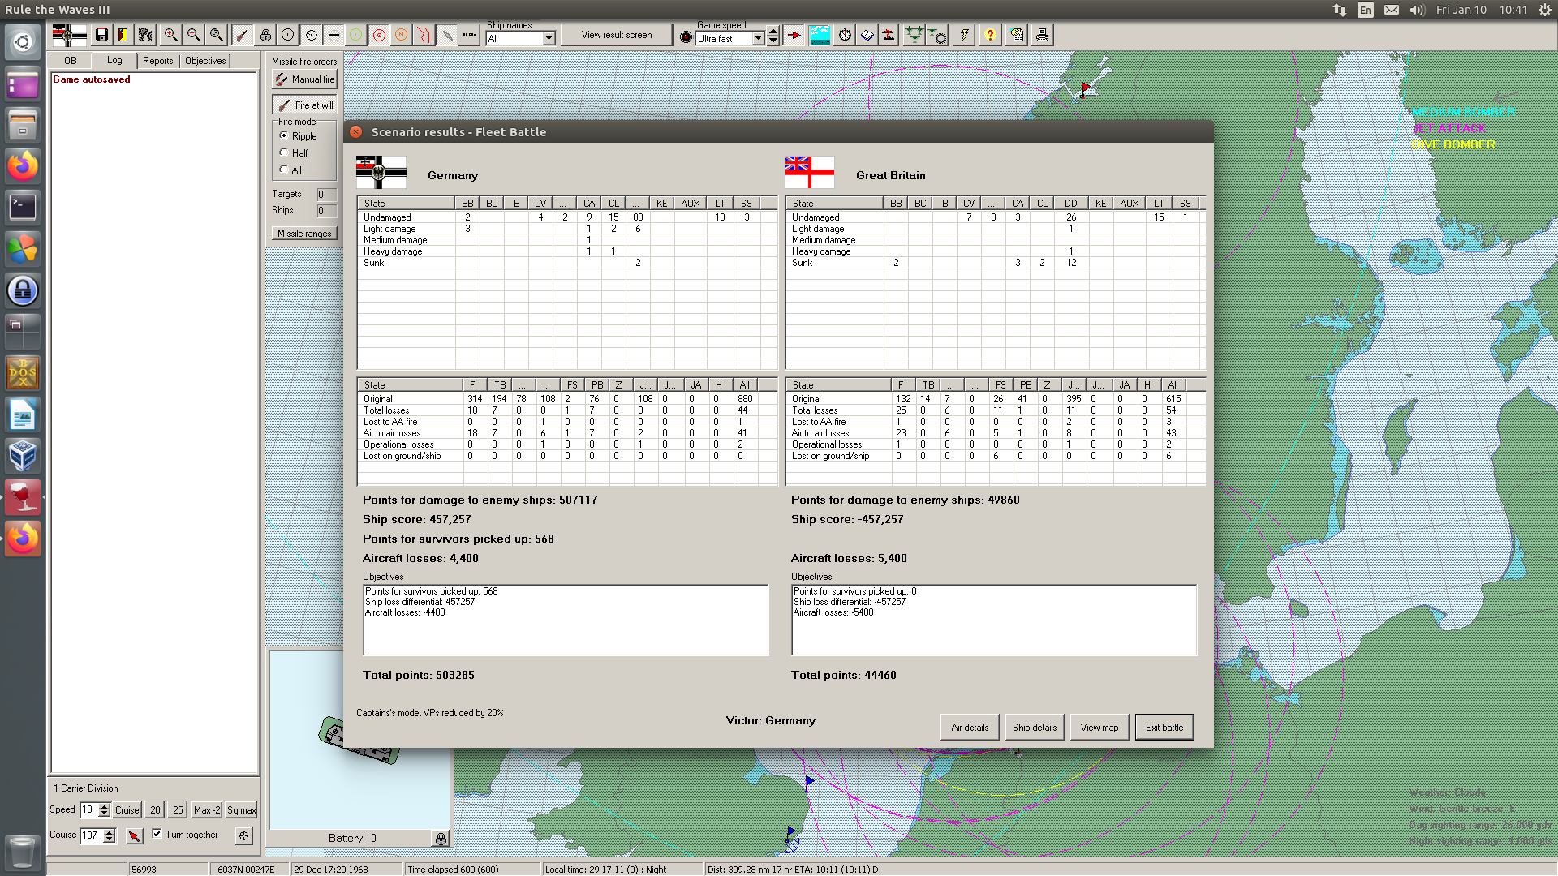
Task: Click the stopwatch toolbar icon
Action: pyautogui.click(x=845, y=35)
